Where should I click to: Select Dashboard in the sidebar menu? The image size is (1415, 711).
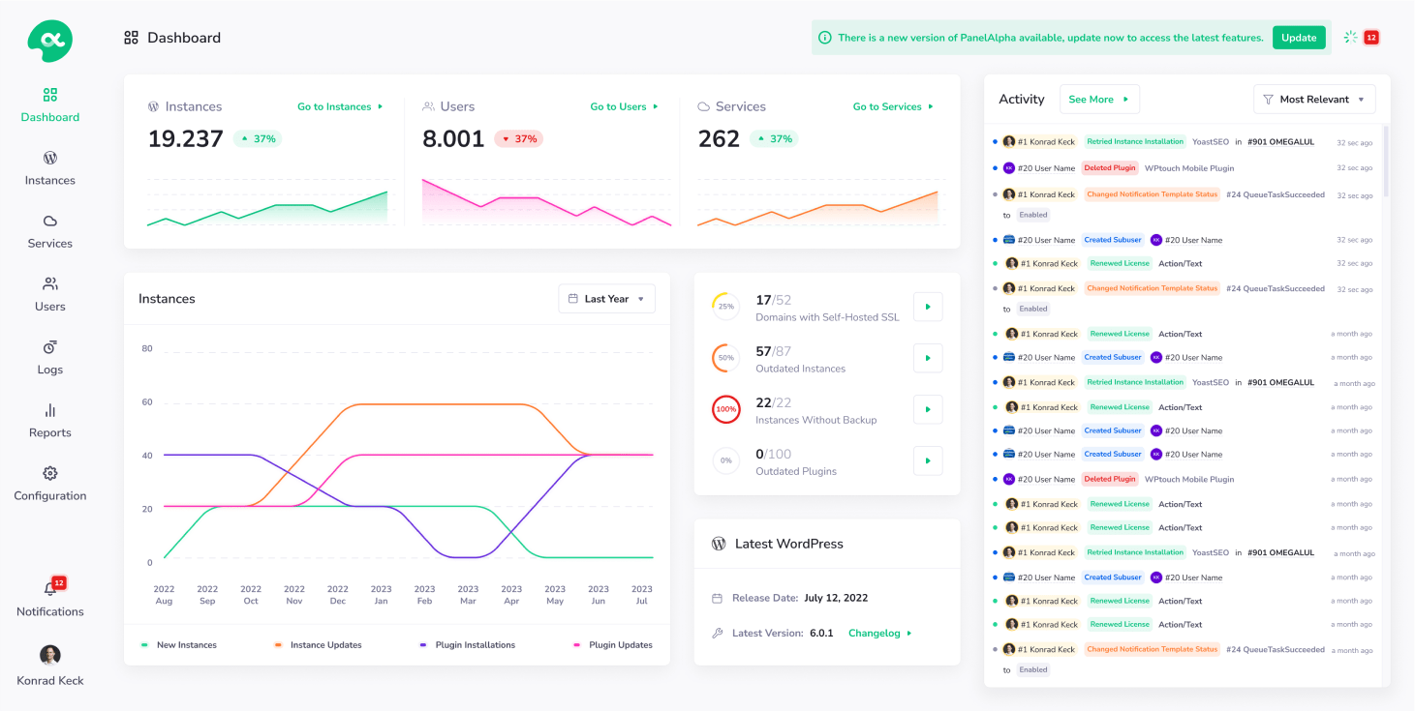[x=50, y=104]
